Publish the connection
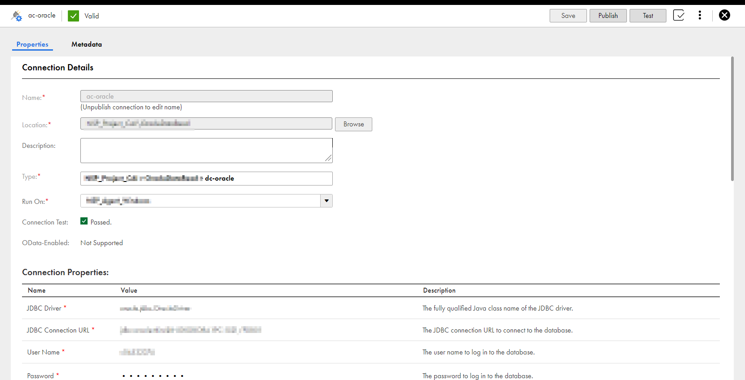Image resolution: width=745 pixels, height=380 pixels. point(608,16)
